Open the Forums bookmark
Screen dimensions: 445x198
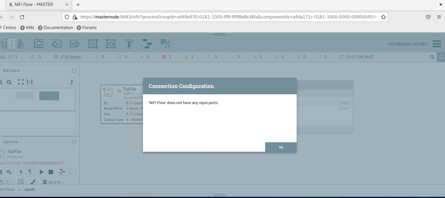(86, 28)
